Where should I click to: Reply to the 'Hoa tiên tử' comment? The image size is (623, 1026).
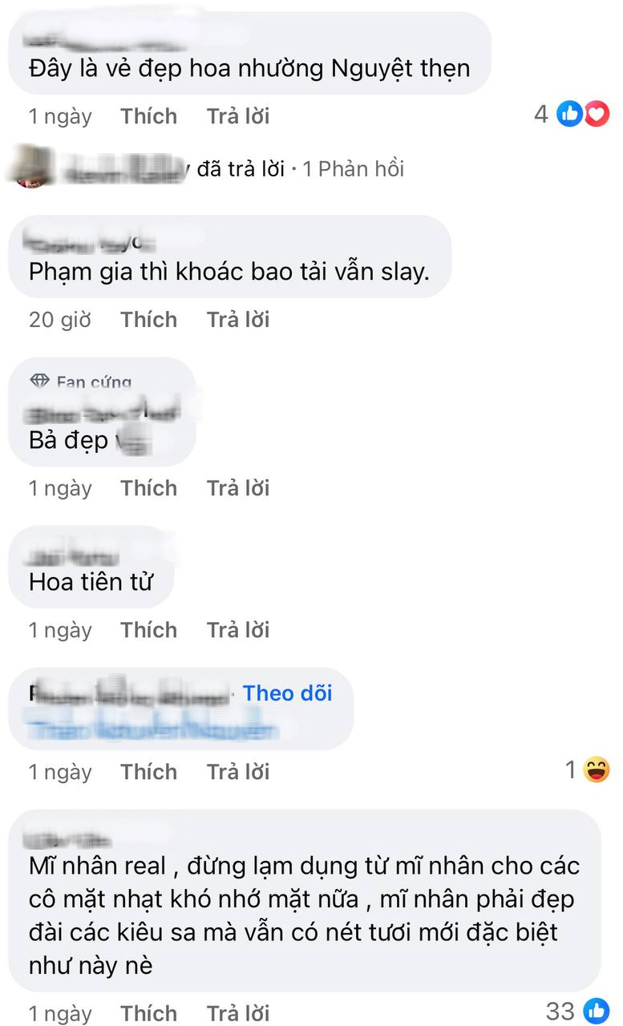[238, 630]
